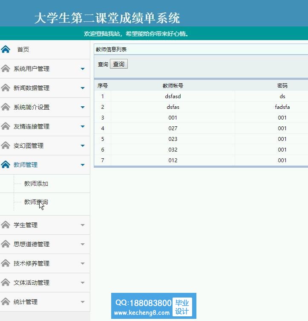The width and height of the screenshot is (308, 321).
Task: Click the house icon next to 技术修养管理
Action: click(6, 263)
